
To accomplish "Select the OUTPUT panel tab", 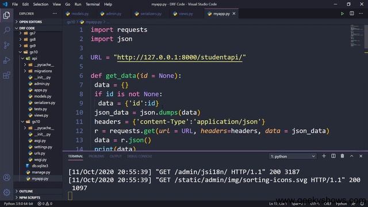I will 116,156.
